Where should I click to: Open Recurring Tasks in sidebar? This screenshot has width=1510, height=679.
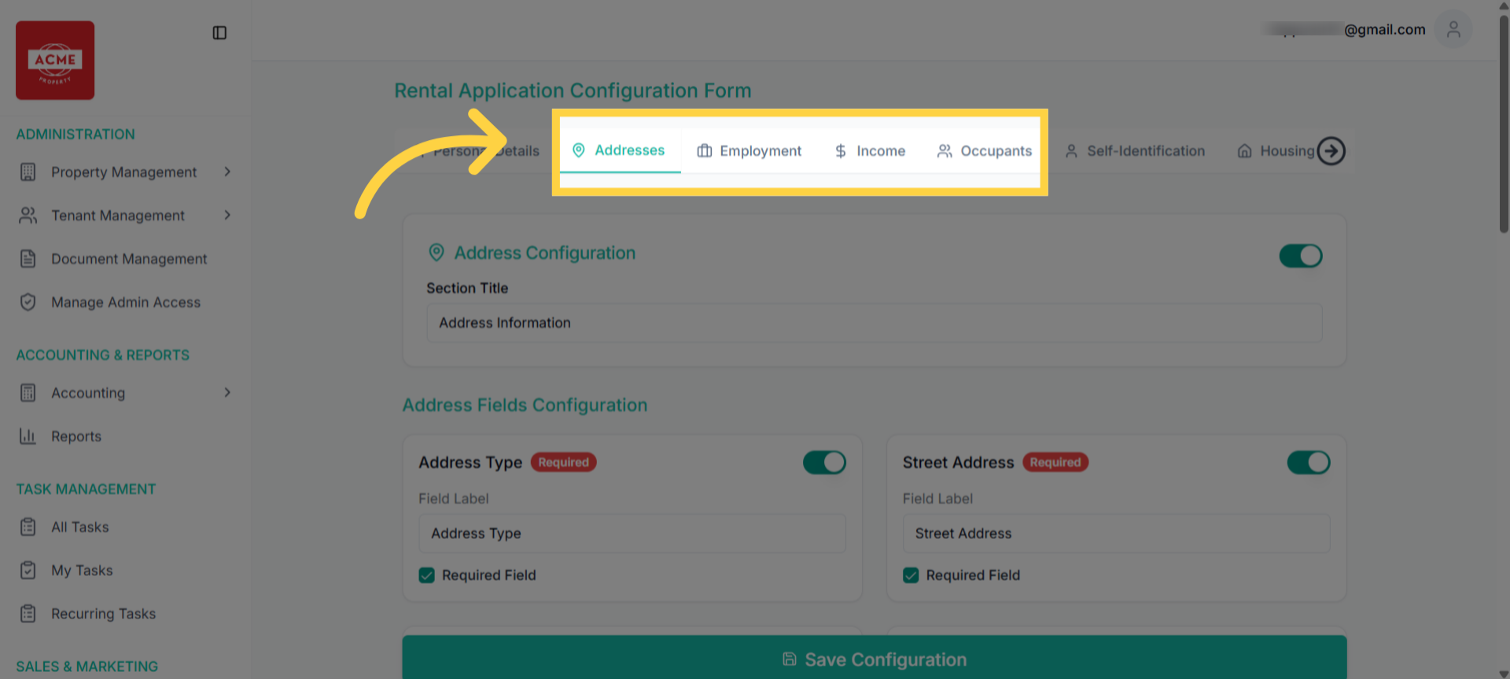[x=104, y=614]
